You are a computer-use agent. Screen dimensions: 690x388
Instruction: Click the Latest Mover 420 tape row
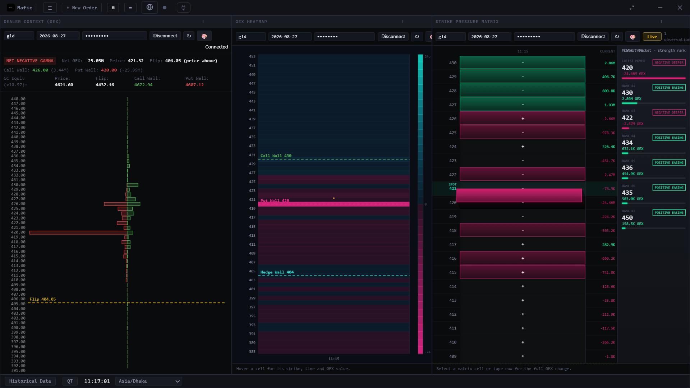tap(654, 69)
